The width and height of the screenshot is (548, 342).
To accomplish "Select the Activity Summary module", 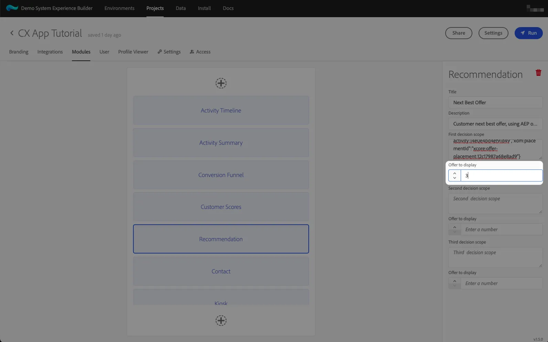I will pyautogui.click(x=221, y=143).
